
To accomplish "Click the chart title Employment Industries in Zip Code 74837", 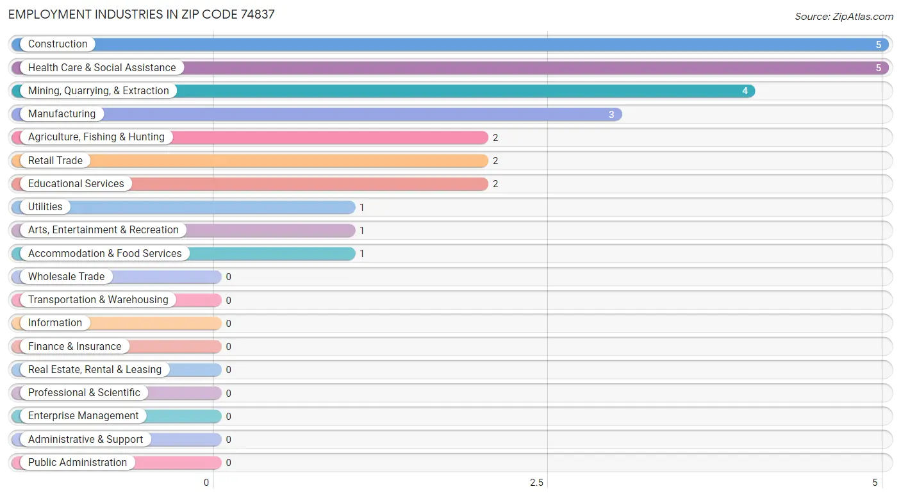I will (142, 14).
